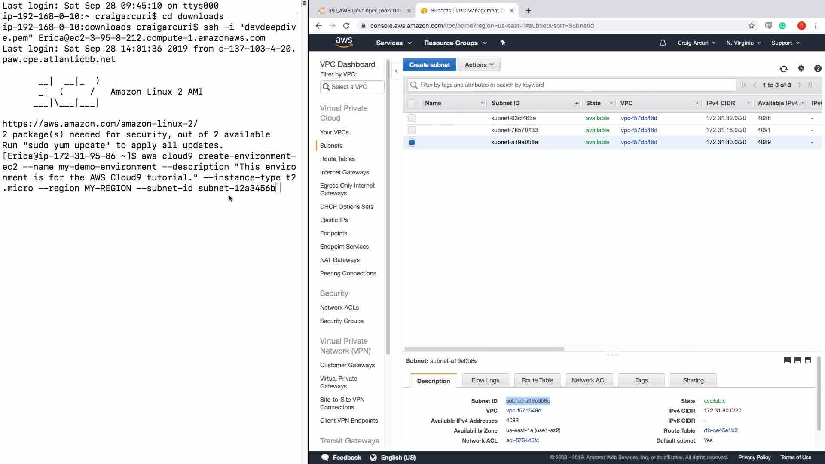
Task: Click the subnet filter search field
Action: click(x=571, y=85)
